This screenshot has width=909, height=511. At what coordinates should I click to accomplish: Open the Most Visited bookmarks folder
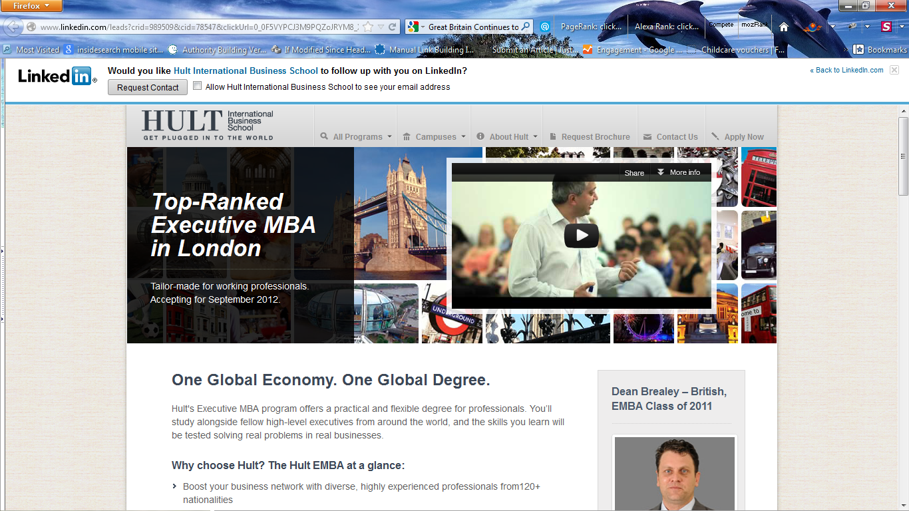[x=31, y=49]
